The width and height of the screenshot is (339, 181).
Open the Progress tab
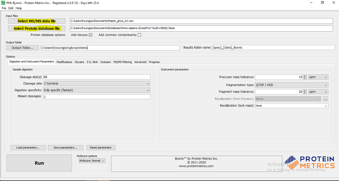(x=154, y=62)
